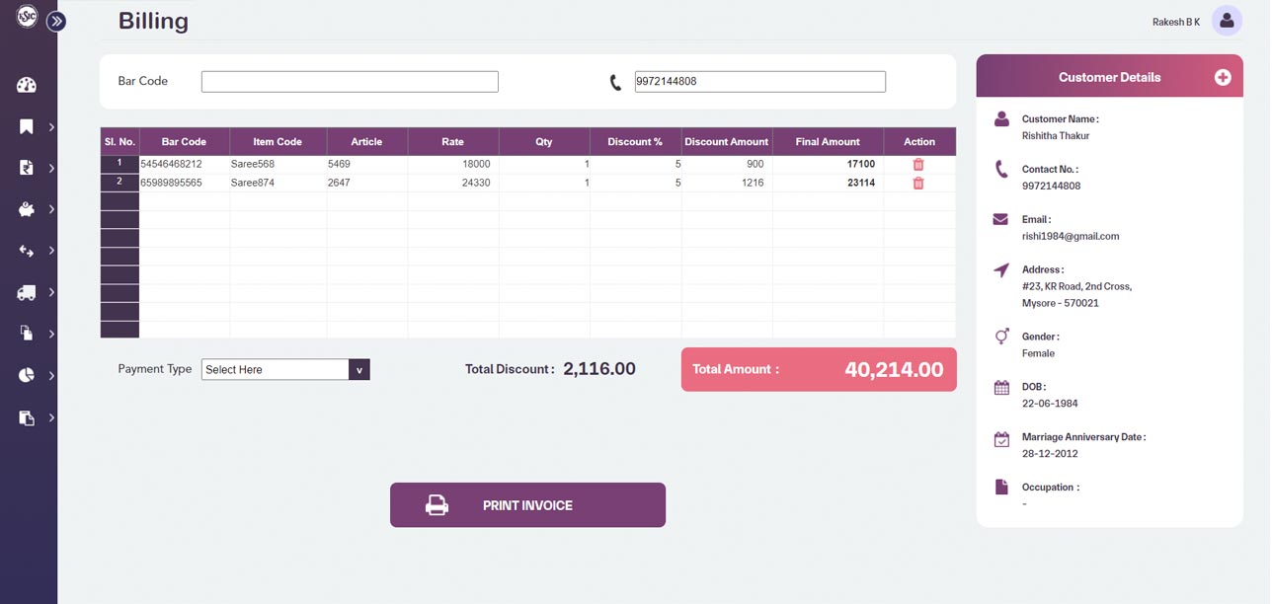Screen dimensions: 1272x604
Task: Click the Rakesh B K username
Action: tap(1175, 22)
